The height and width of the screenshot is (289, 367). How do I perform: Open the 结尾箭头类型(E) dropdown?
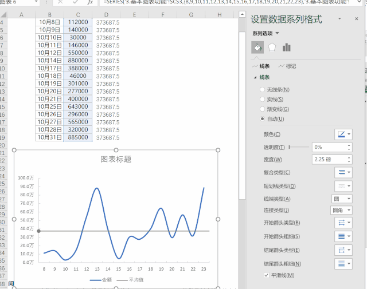tap(343, 250)
